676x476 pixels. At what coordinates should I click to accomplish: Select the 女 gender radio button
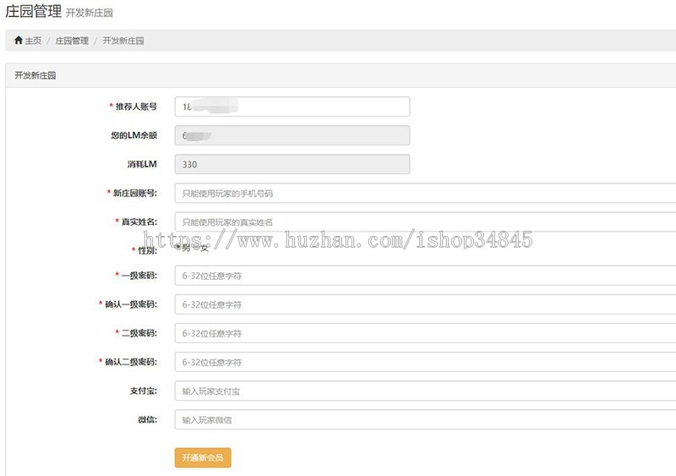pyautogui.click(x=195, y=247)
